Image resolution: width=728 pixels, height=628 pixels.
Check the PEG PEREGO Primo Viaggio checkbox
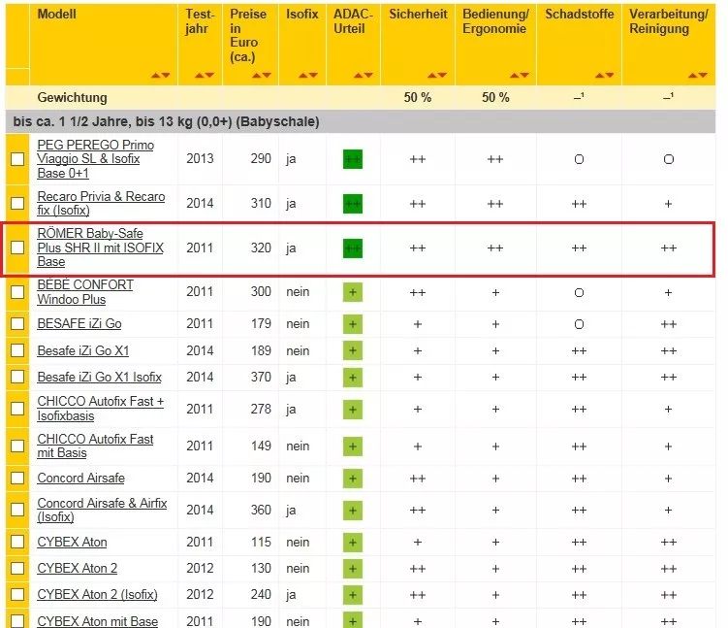[x=17, y=159]
